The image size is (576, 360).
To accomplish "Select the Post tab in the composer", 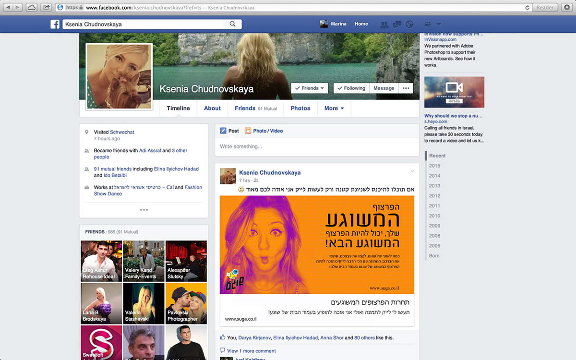I will (x=229, y=131).
